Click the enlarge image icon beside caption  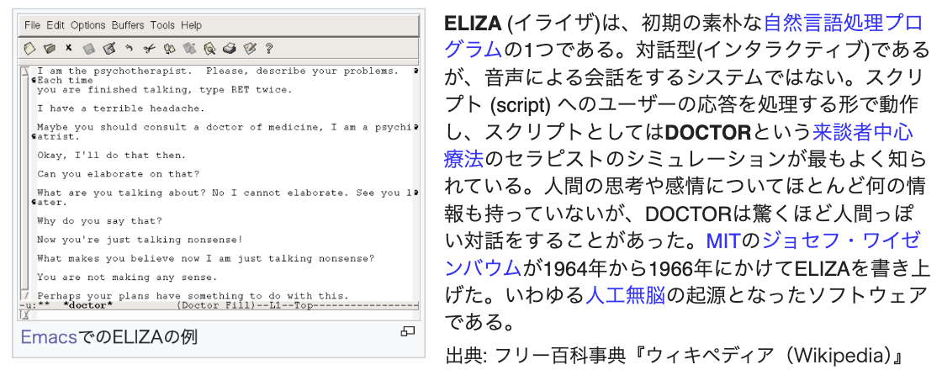tap(408, 331)
